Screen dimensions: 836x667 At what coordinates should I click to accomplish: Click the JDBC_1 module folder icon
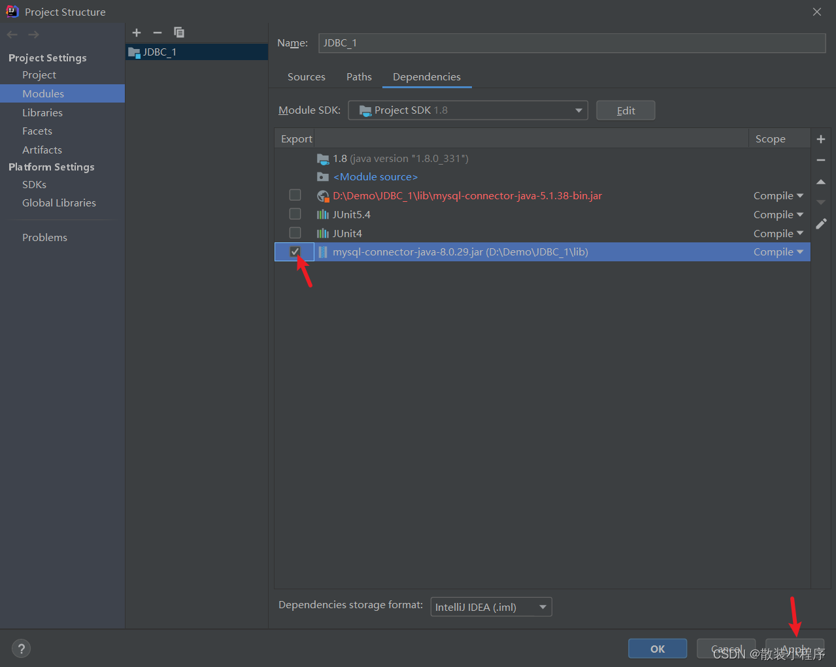[134, 52]
